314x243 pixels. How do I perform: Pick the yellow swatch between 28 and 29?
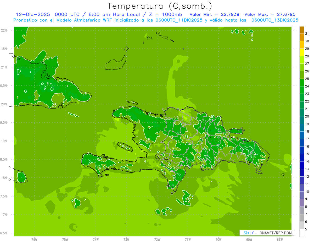coord(302,52)
